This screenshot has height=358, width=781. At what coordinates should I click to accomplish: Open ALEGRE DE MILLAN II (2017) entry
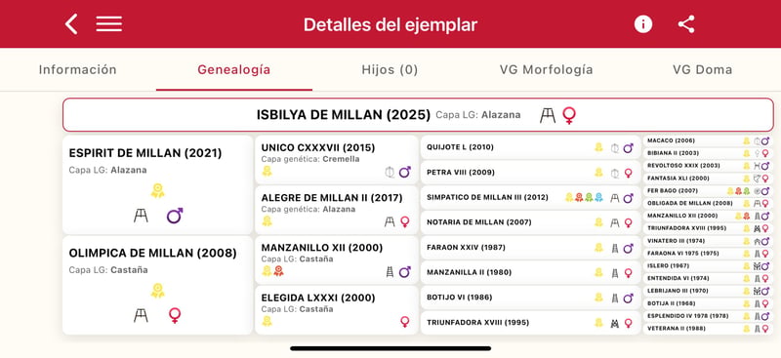coord(337,210)
